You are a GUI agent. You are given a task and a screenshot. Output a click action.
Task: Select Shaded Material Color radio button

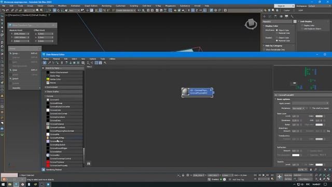276,41
